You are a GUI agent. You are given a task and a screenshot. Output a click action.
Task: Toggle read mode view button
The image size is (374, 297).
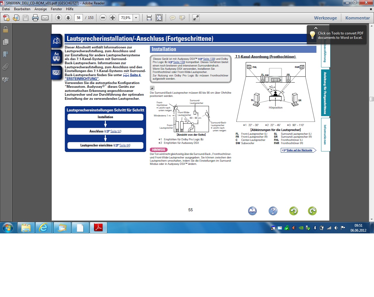pos(196,18)
